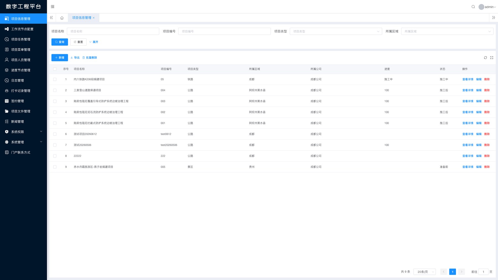498x280 pixels.
Task: Select the checkbox for 内六铁路K206段捐建项目 row
Action: pos(55,79)
